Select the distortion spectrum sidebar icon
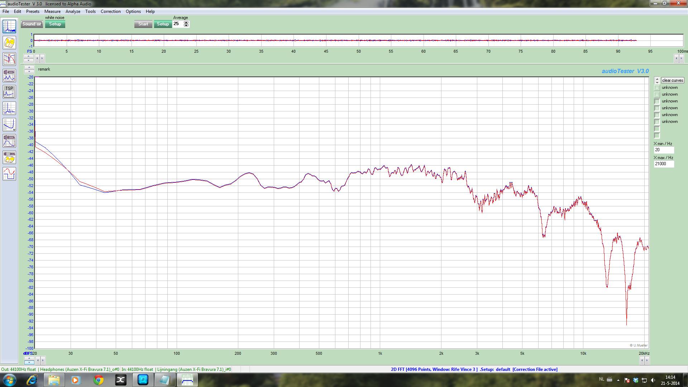This screenshot has width=688, height=387. pos(9,108)
